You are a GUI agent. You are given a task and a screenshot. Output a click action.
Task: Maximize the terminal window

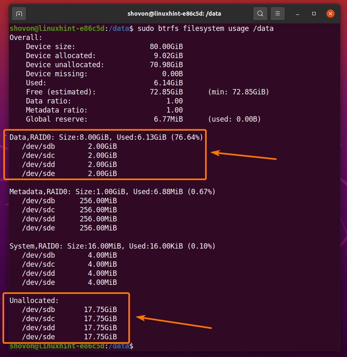click(314, 14)
